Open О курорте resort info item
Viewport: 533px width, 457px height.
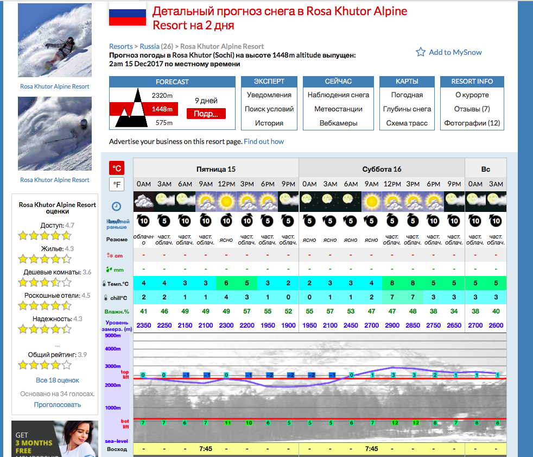472,95
